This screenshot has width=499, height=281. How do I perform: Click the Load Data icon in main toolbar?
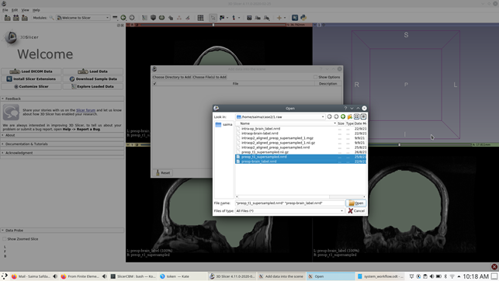click(x=7, y=18)
